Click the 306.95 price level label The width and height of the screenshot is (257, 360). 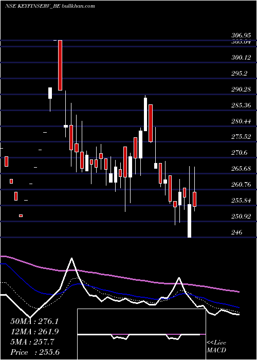[x=241, y=35]
